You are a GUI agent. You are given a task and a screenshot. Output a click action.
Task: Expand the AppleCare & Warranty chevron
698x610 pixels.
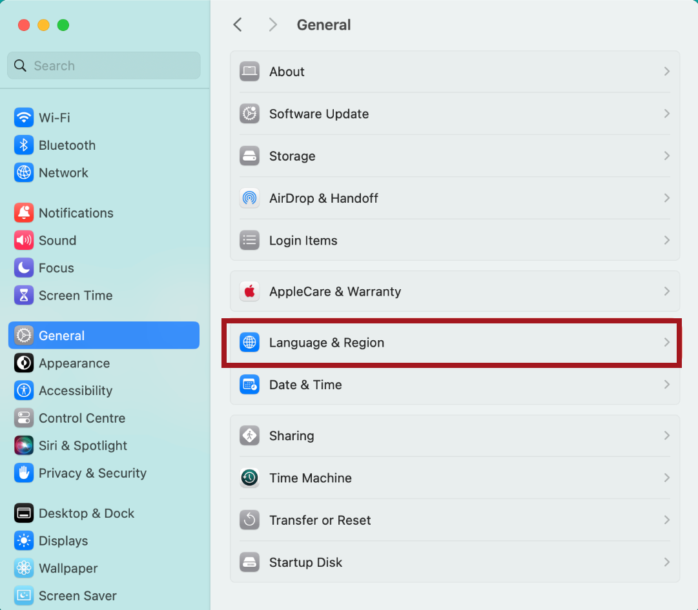(x=666, y=291)
